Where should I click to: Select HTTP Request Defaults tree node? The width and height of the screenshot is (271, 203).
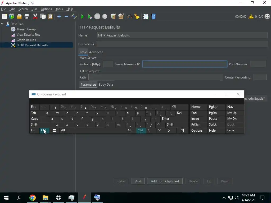point(32,45)
